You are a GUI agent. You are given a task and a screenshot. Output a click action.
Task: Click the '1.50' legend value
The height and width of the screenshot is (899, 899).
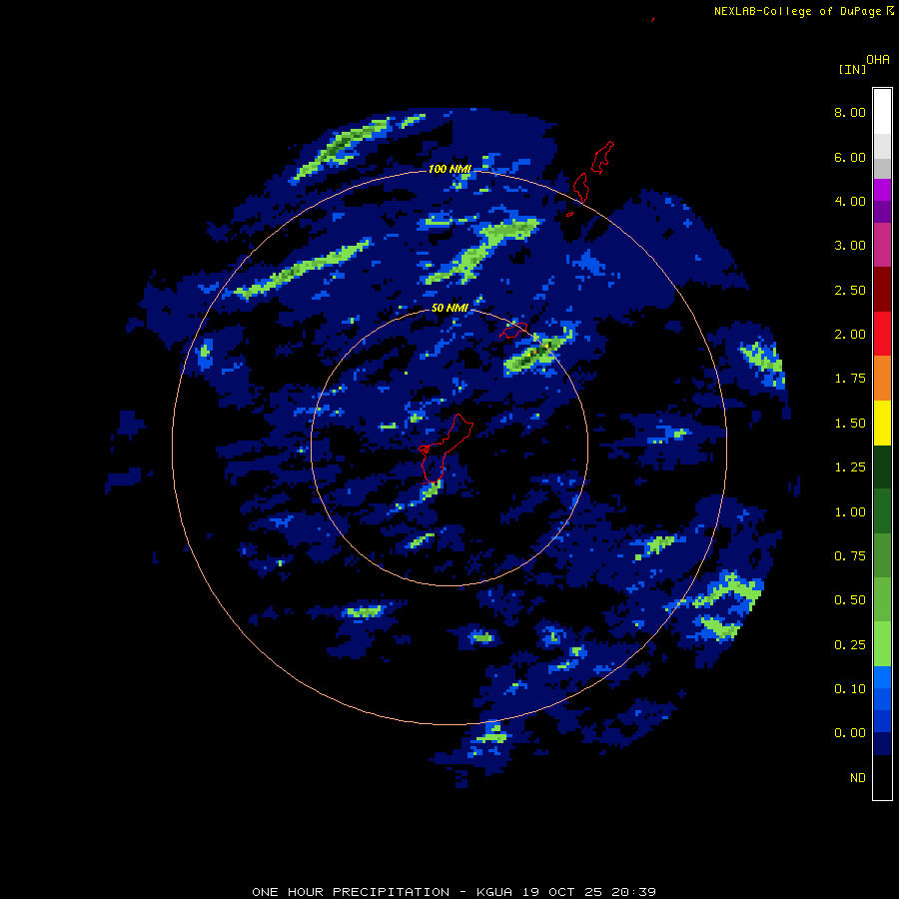(850, 424)
